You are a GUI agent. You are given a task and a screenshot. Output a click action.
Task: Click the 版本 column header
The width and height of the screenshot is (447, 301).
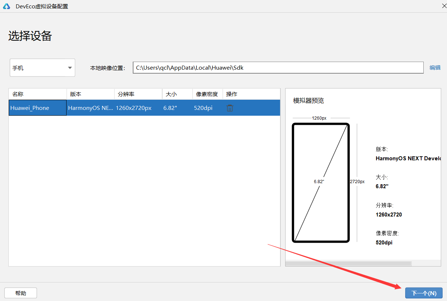click(x=91, y=94)
